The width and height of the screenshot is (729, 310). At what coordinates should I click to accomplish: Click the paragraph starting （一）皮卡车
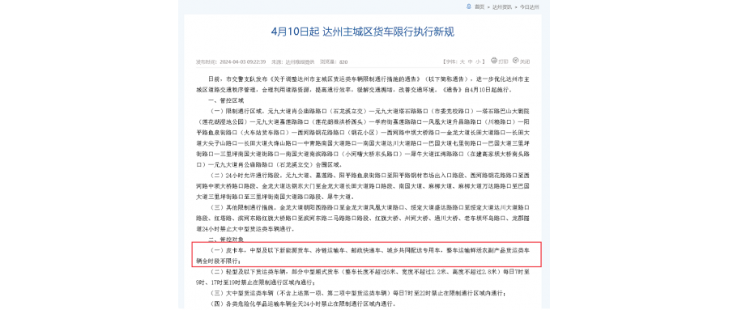click(x=363, y=255)
